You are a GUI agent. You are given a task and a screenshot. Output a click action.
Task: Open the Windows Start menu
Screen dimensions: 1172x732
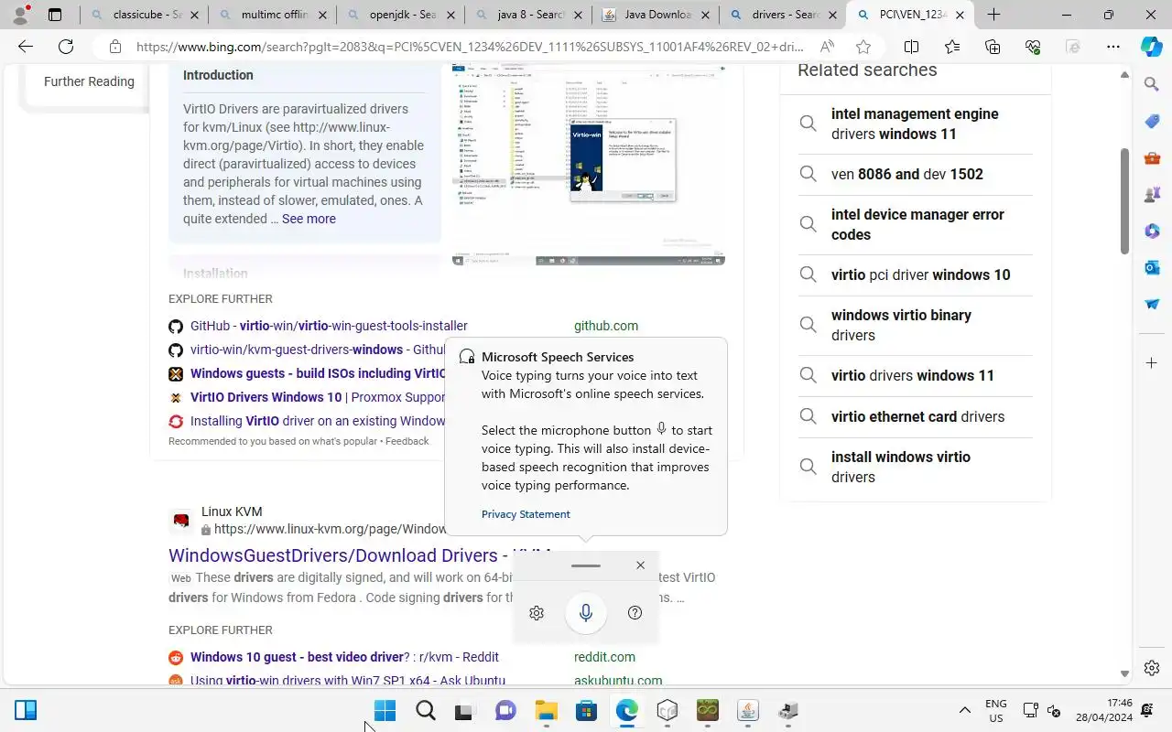(385, 711)
